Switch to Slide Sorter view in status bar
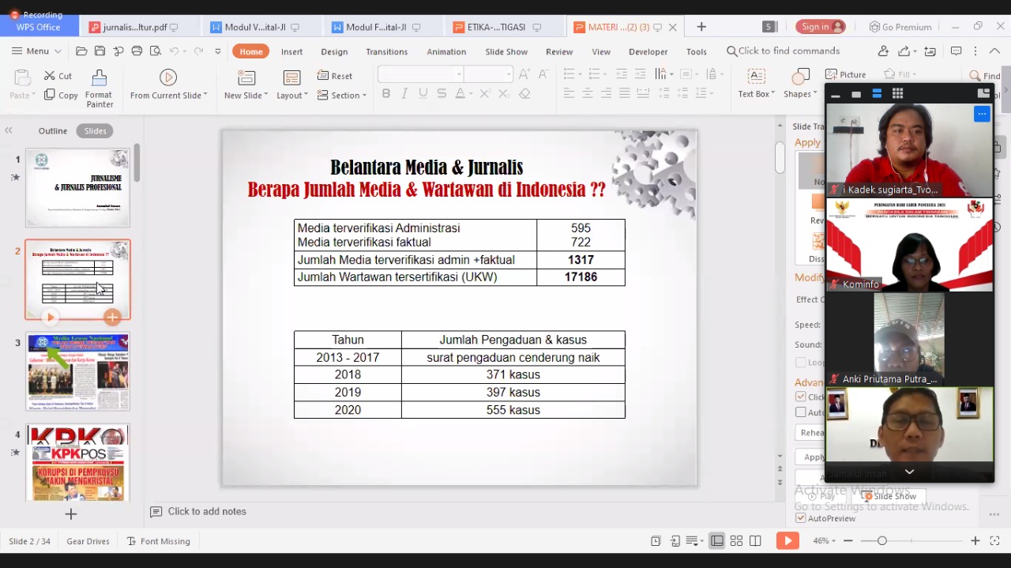 [736, 541]
